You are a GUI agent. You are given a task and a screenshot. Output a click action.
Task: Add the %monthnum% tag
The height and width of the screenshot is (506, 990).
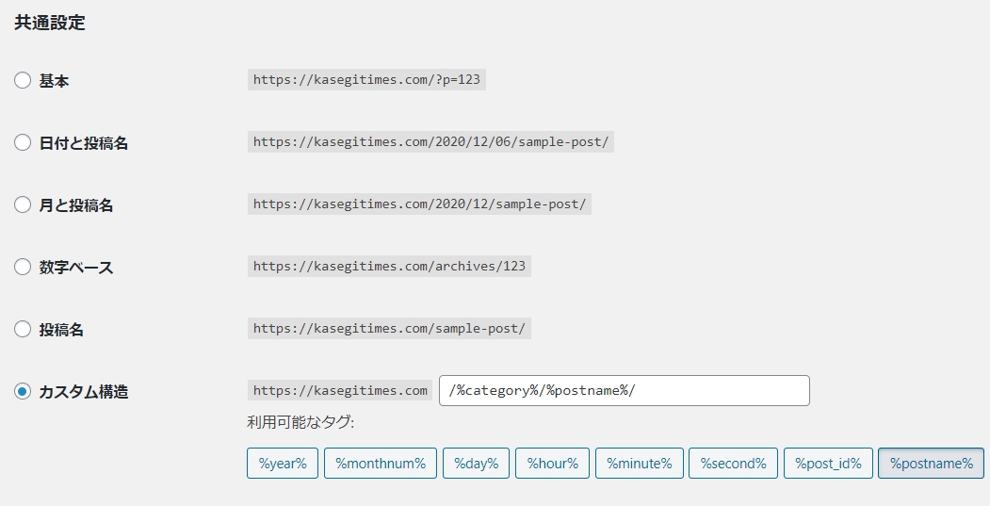click(381, 463)
